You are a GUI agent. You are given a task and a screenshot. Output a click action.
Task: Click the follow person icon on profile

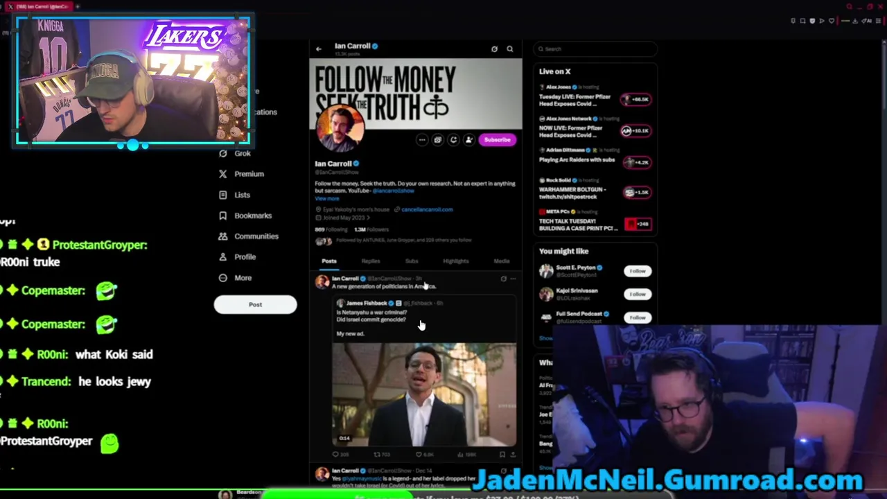point(469,140)
